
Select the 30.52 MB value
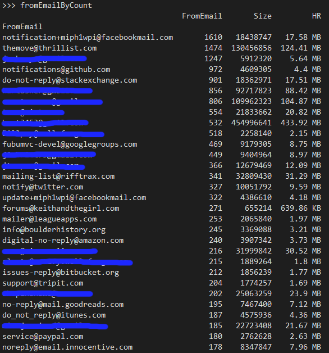pos(303,251)
